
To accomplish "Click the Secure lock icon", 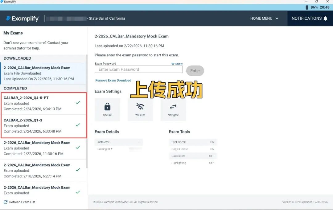I will tap(107, 107).
